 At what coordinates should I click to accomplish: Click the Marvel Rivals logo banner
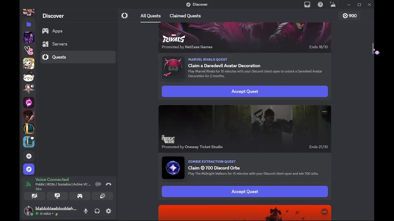pyautogui.click(x=174, y=38)
